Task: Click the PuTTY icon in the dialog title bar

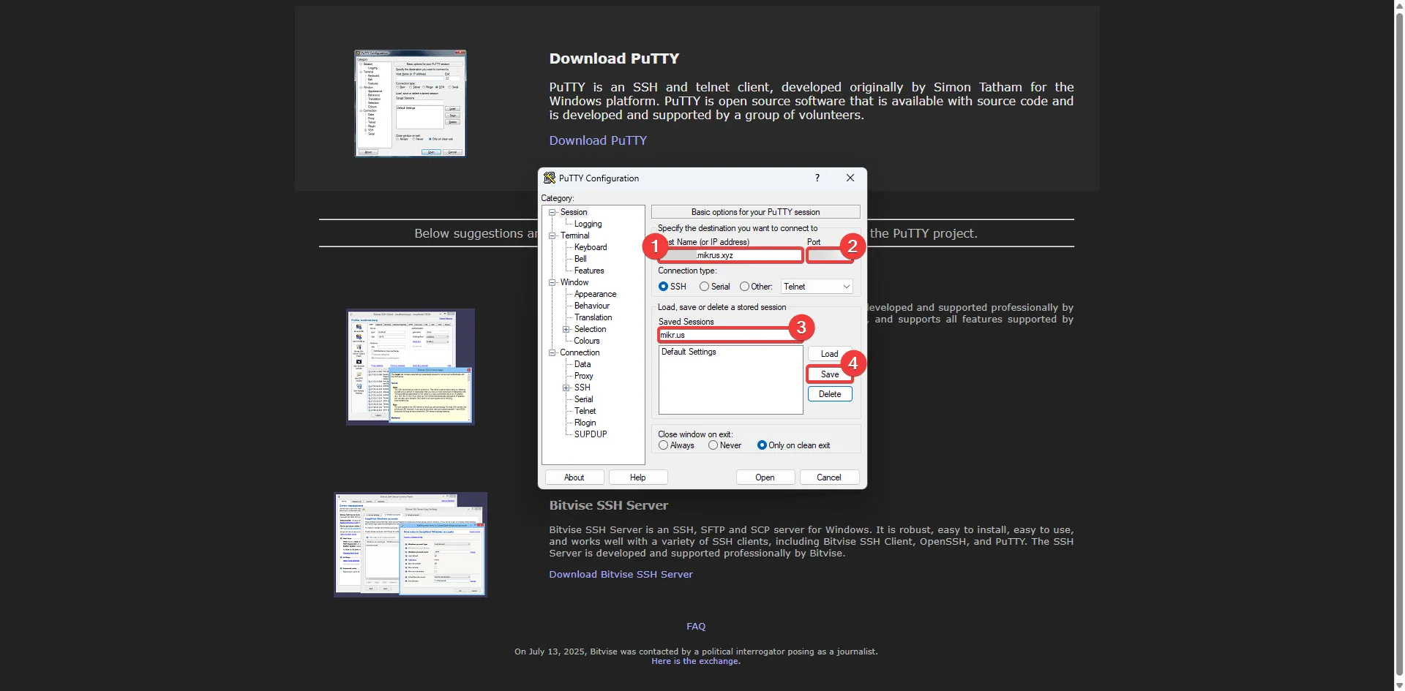Action: tap(550, 178)
